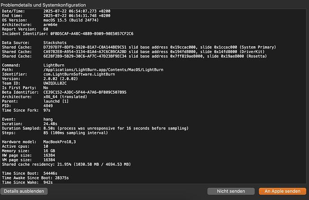The height and width of the screenshot is (200, 309).
Task: Click the PID 4849 value
Action: coord(48,106)
